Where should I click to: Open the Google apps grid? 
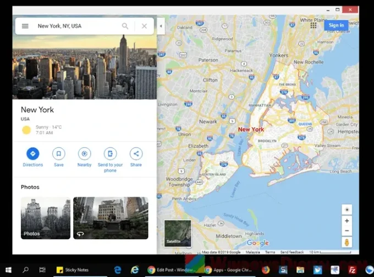(313, 25)
